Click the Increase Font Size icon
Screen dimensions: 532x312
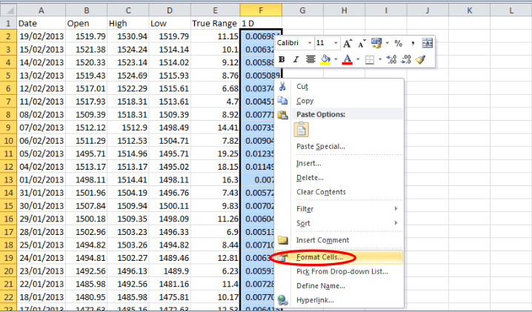coord(348,44)
